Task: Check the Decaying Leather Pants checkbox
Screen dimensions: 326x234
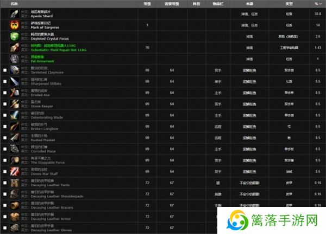Action: [5, 183]
